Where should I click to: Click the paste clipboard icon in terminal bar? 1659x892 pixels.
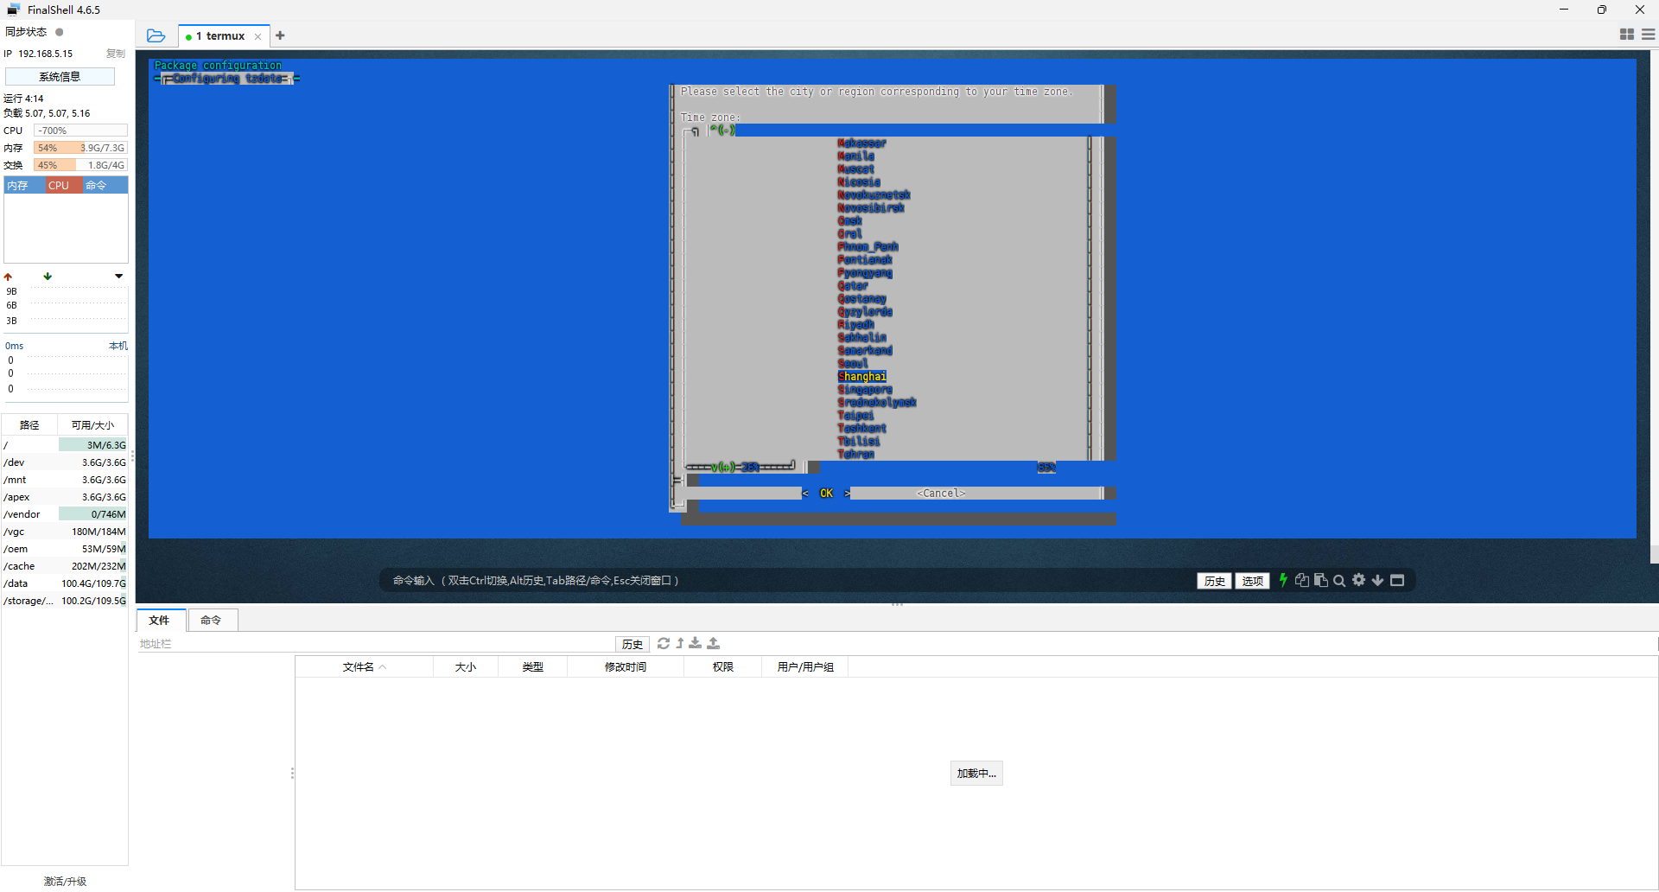pyautogui.click(x=1320, y=580)
